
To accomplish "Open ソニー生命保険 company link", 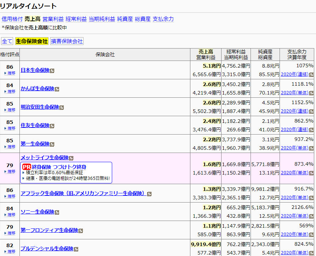I will (38, 212).
